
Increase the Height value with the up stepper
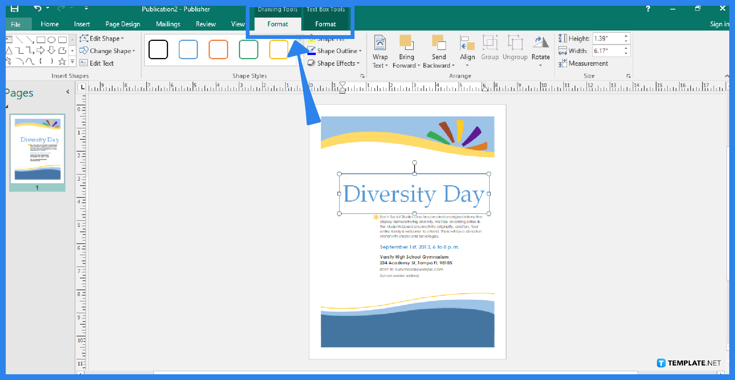click(626, 36)
